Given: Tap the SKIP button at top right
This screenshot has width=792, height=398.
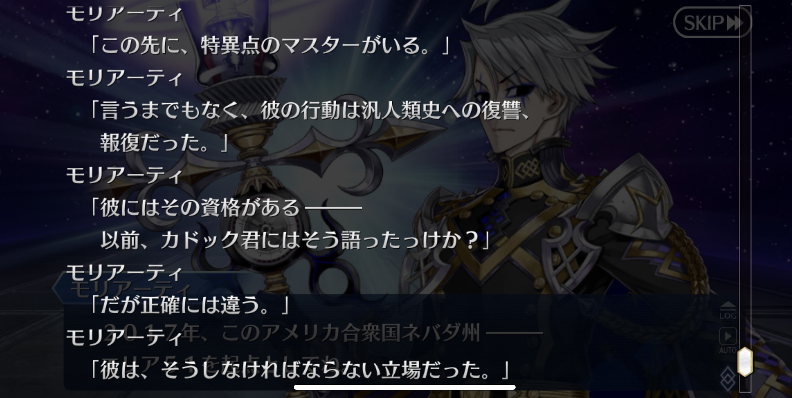Looking at the screenshot, I should [x=712, y=22].
